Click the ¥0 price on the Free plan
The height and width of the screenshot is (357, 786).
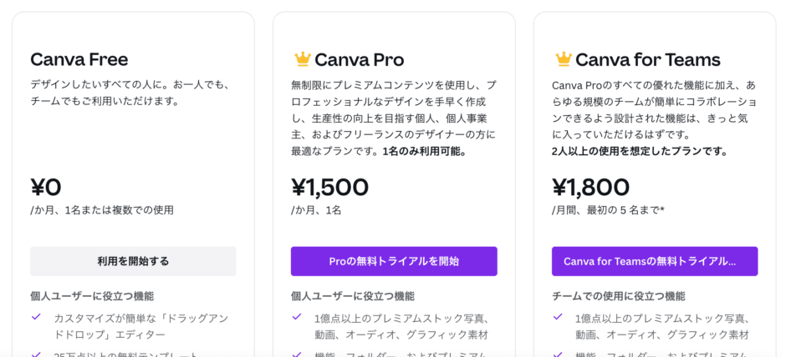coord(46,187)
